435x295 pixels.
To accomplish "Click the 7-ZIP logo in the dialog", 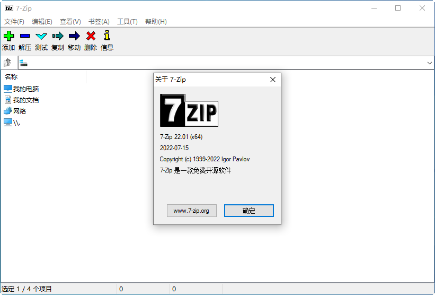I will 189,110.
